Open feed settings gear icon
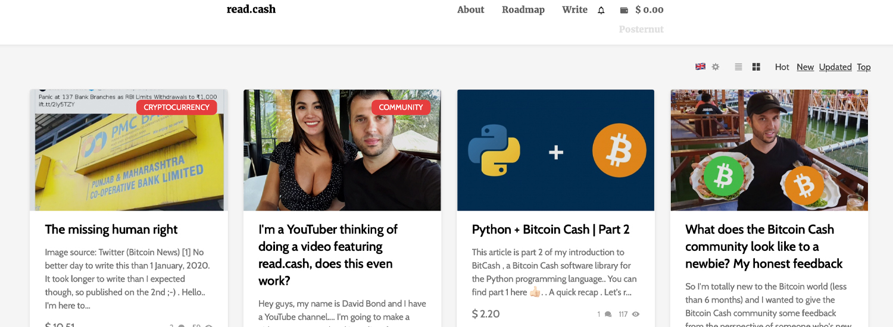The height and width of the screenshot is (327, 893). click(716, 67)
